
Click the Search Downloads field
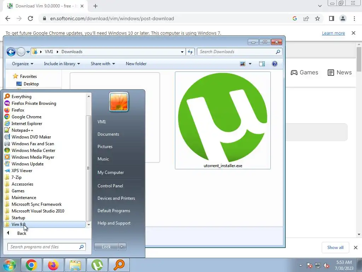[239, 52]
